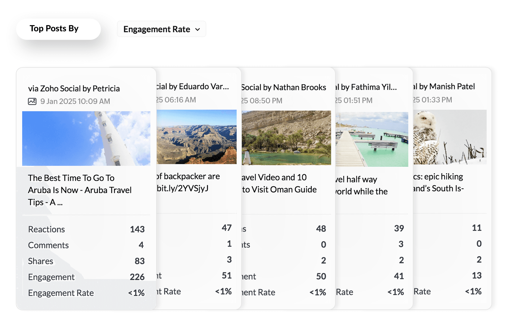Open the Engagement Rate sort dropdown
The height and width of the screenshot is (324, 507).
tap(161, 29)
